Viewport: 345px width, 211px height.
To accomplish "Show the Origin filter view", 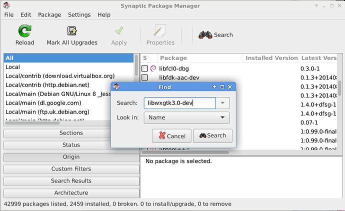I will click(71, 157).
